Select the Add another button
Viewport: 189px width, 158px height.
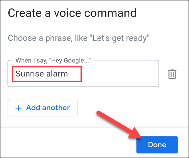click(x=43, y=108)
